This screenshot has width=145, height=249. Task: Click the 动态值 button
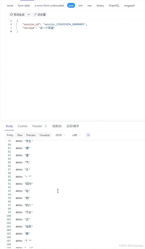(40, 15)
